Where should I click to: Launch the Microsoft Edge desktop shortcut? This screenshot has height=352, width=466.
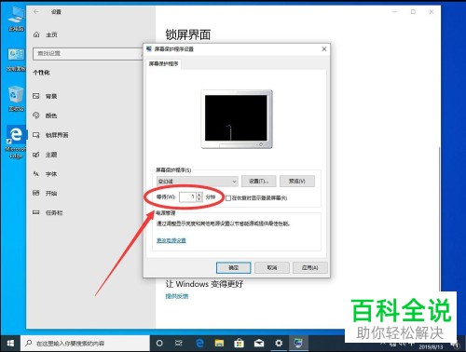pos(16,142)
